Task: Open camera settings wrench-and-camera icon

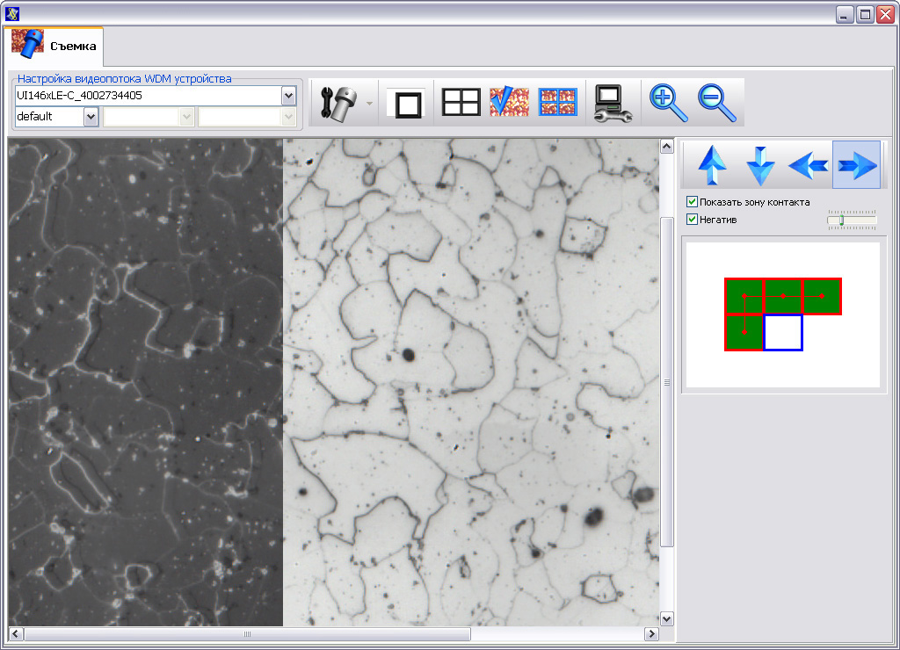Action: (x=338, y=104)
